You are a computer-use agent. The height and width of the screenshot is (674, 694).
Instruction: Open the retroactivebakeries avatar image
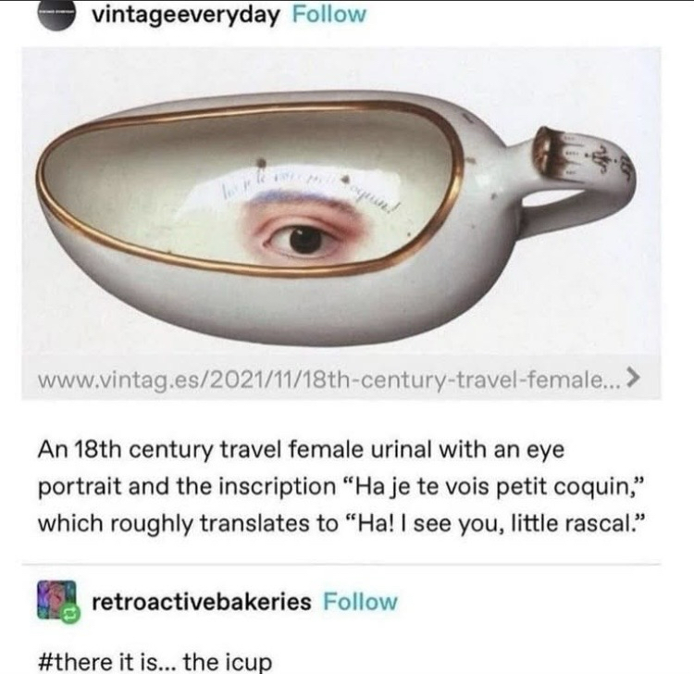coord(56,601)
